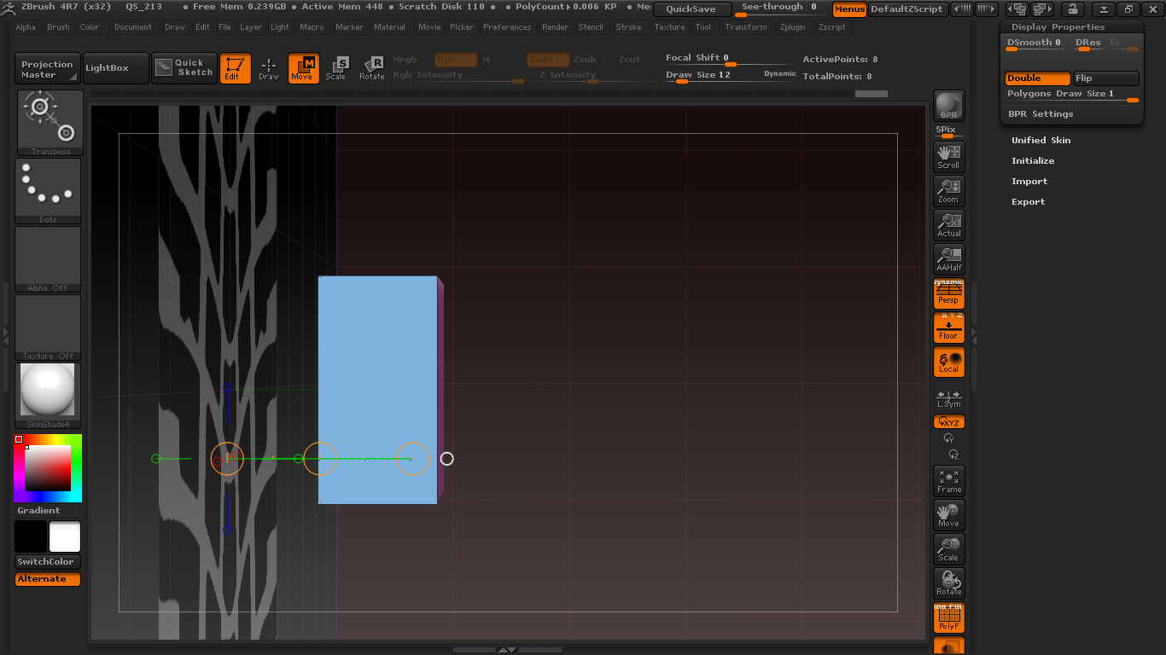Select the Move transform mode

pyautogui.click(x=302, y=68)
